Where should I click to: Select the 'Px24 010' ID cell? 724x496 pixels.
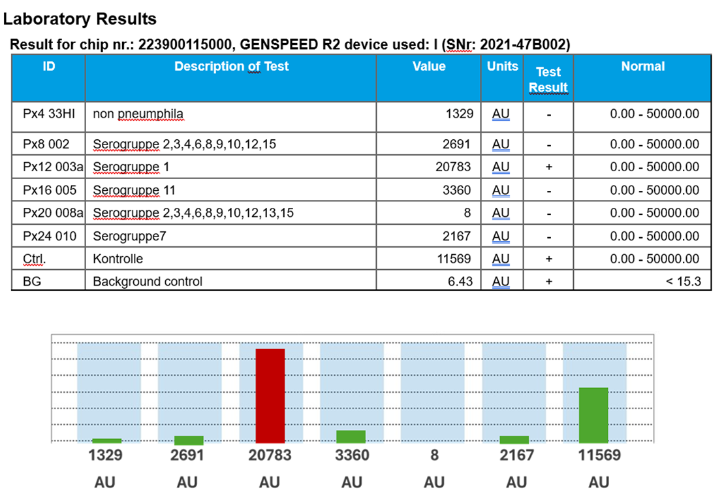pos(50,236)
